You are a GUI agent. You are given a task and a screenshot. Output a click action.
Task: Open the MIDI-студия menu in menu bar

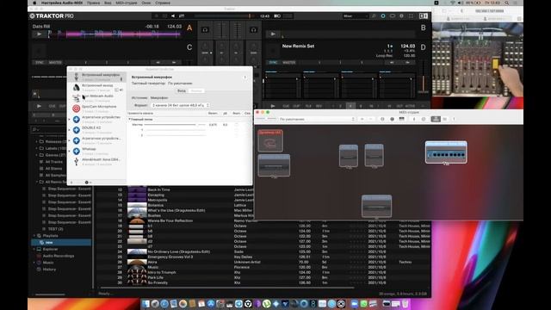[x=127, y=3]
